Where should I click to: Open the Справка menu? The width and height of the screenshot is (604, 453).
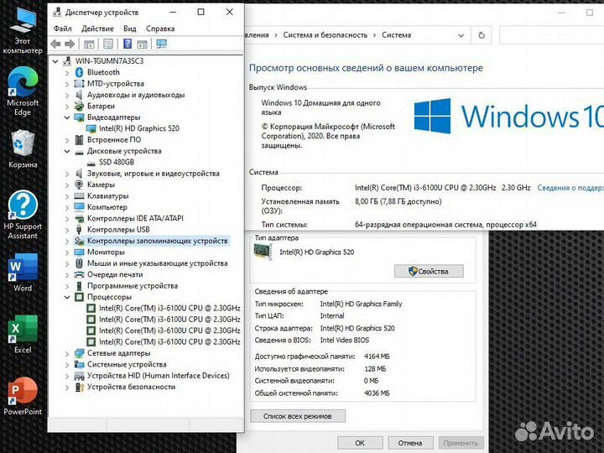coord(160,29)
